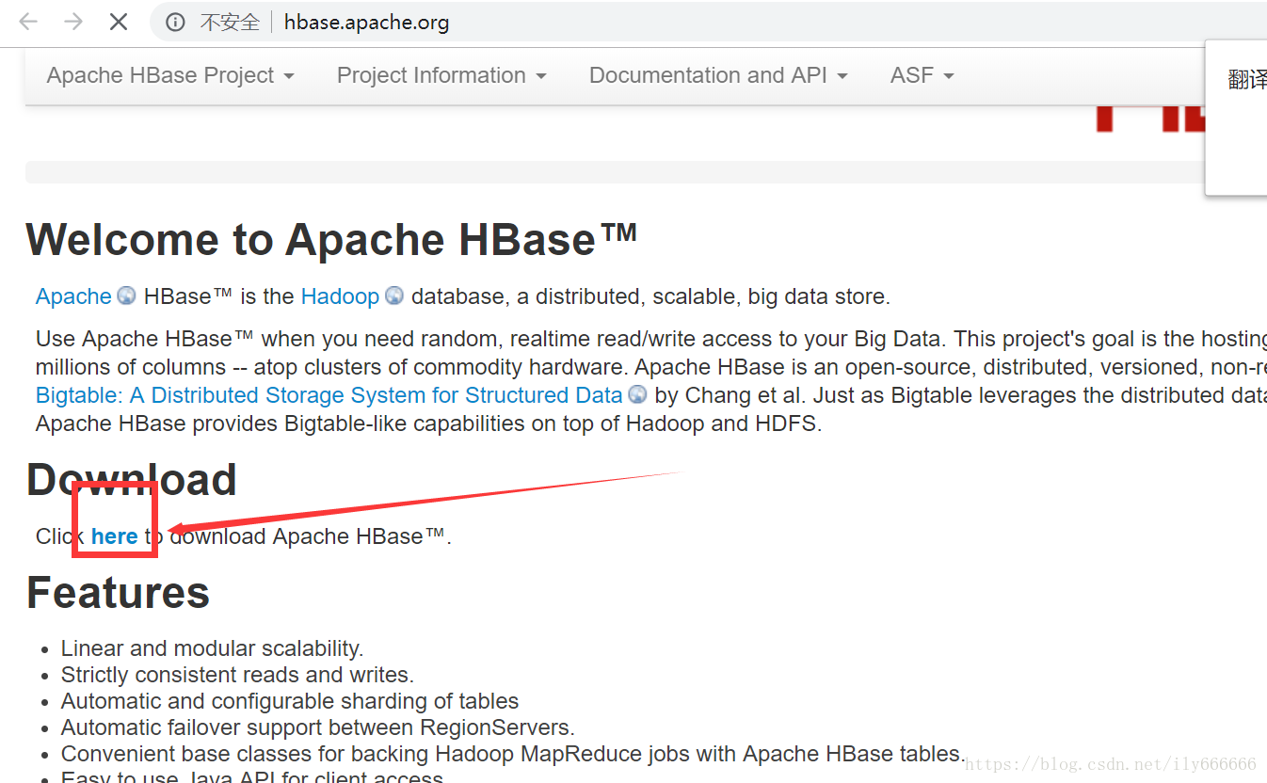Expand the ASF menu
The height and width of the screenshot is (783, 1267).
pos(922,75)
